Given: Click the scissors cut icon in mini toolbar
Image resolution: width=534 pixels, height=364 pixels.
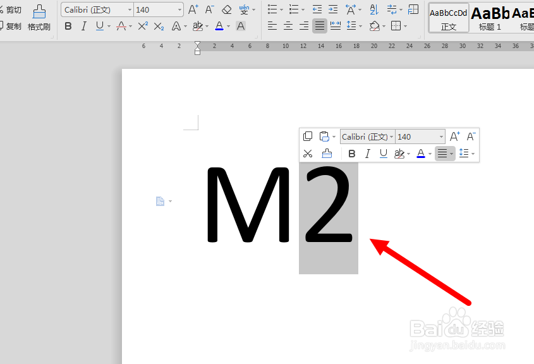Looking at the screenshot, I should tap(308, 154).
